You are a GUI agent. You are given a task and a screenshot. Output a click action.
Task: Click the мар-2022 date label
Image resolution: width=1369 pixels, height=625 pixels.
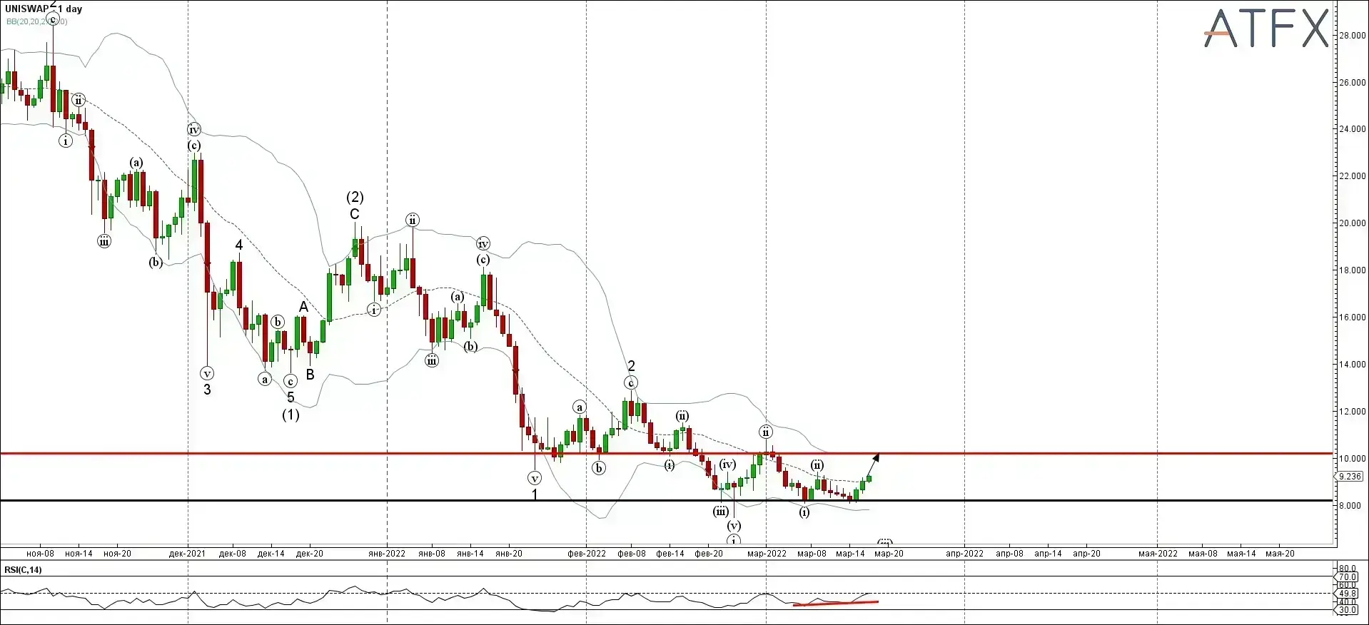[767, 553]
